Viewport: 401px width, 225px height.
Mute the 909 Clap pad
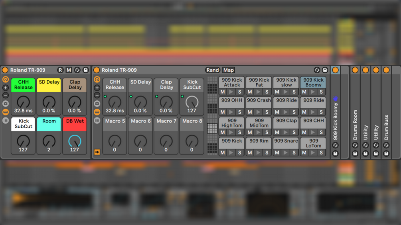coord(277,132)
